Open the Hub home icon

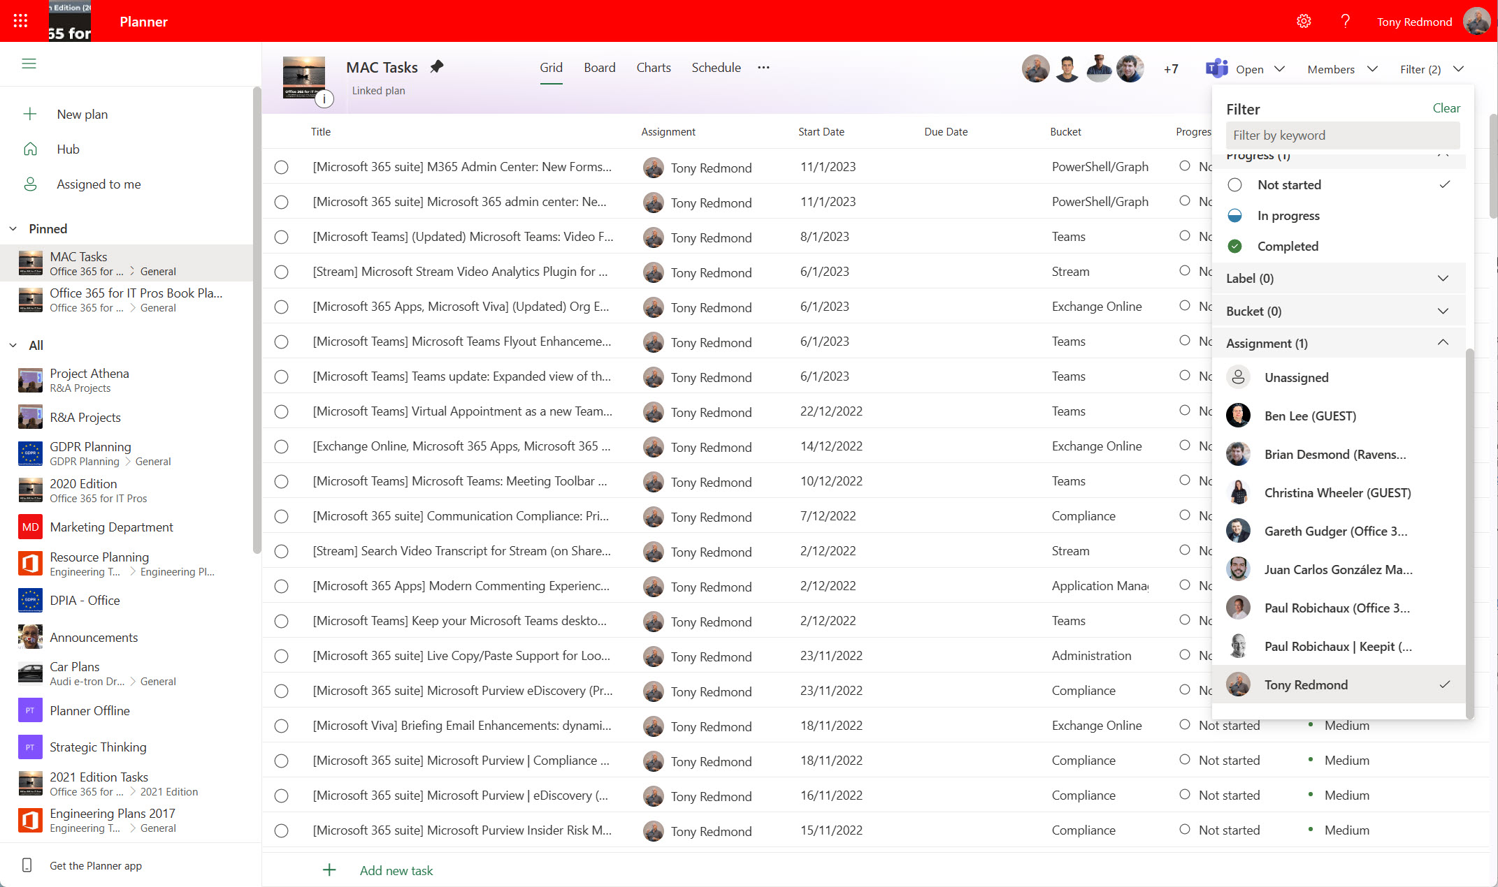(x=30, y=149)
